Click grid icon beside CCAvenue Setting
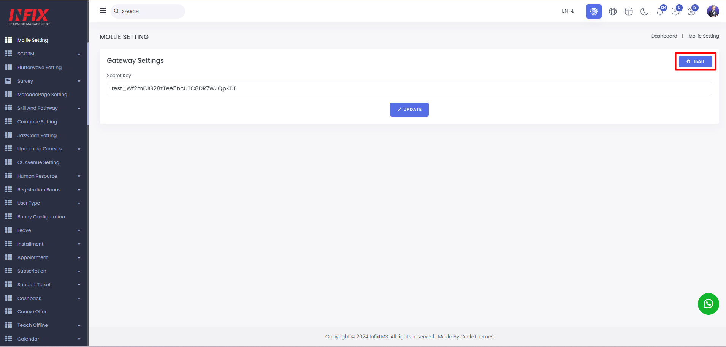726x347 pixels. coord(9,162)
